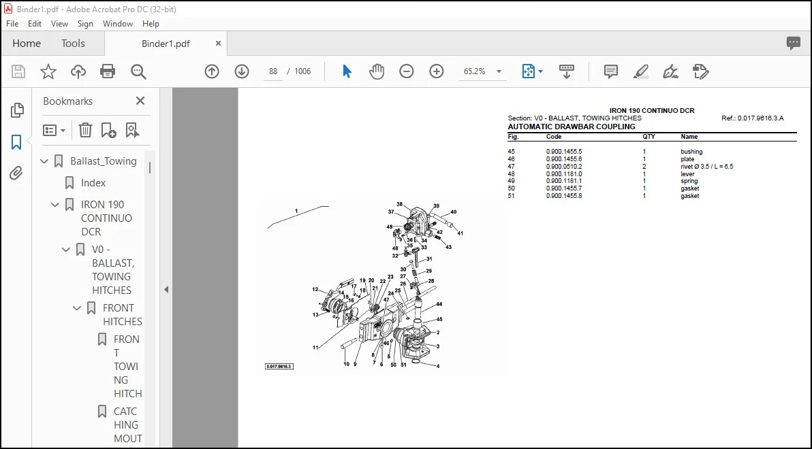Collapse the FRONT HITCHES bookmark
This screenshot has height=449, width=812.
coord(77,308)
